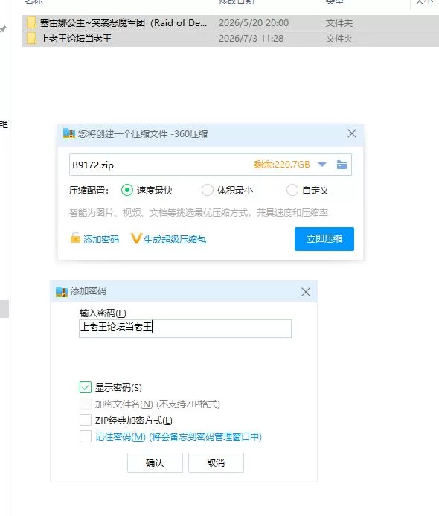The image size is (439, 516).
Task: Click the 确认 button
Action: (155, 462)
